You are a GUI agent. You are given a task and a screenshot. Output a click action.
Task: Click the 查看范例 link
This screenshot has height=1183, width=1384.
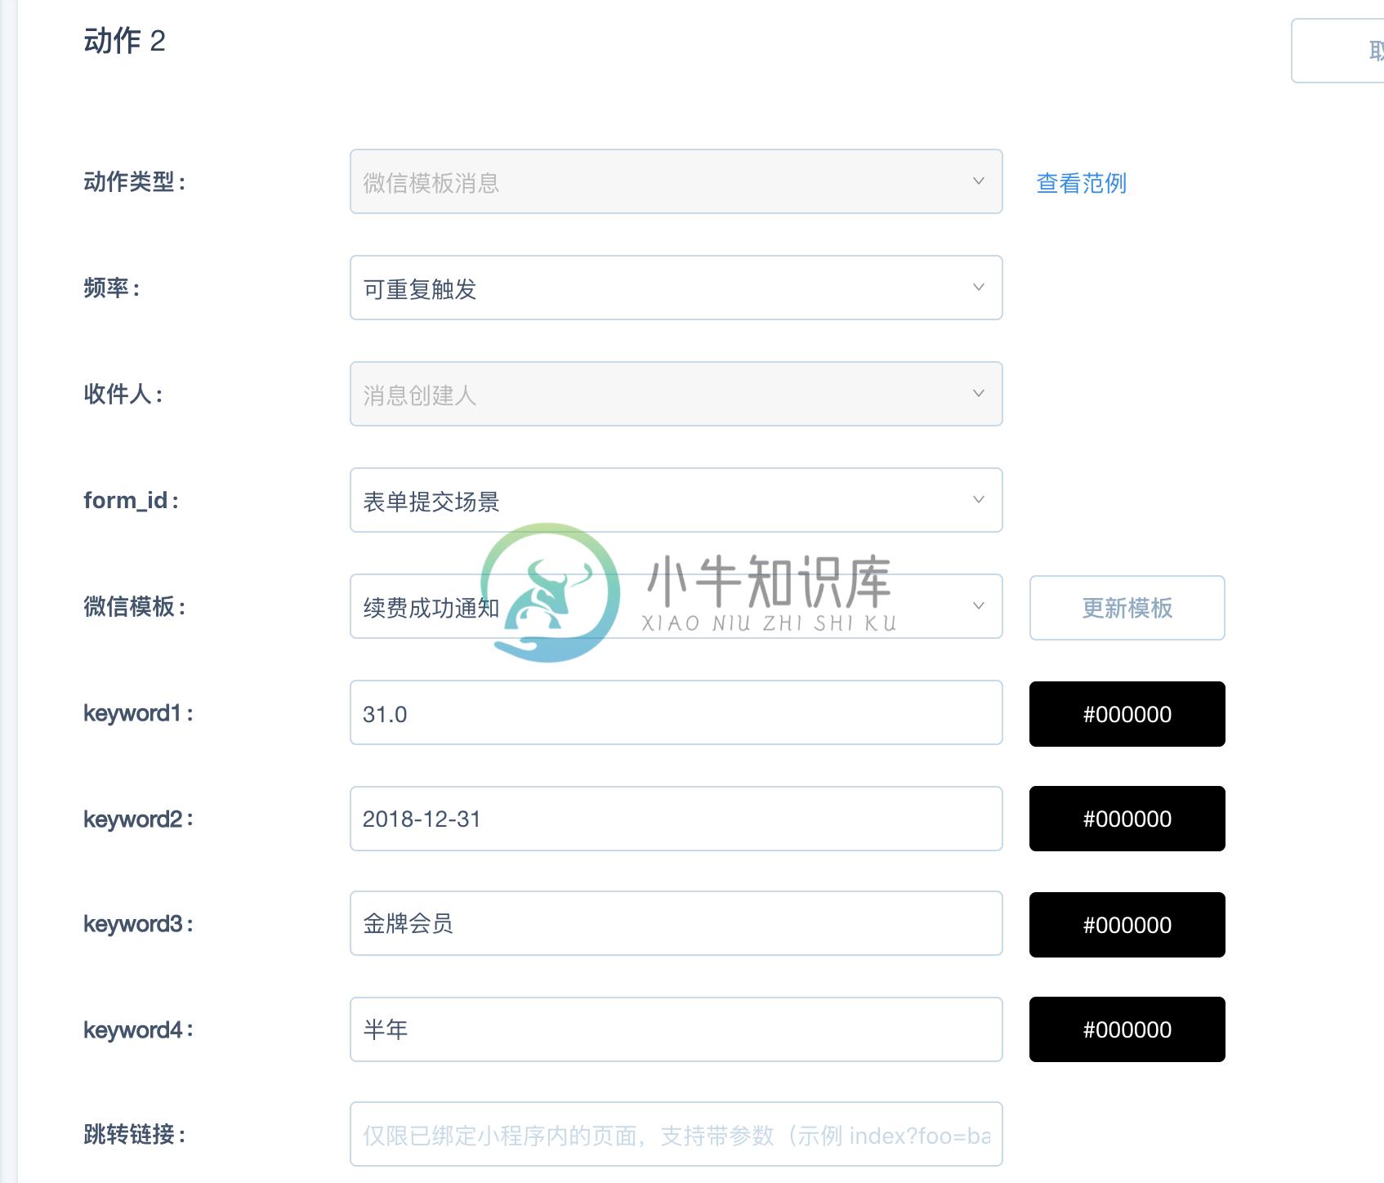(1081, 183)
